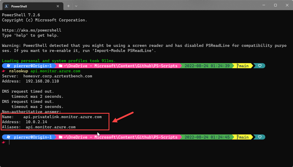Close the terminal window
The width and height of the screenshot is (293, 167).
pyautogui.click(x=287, y=5)
